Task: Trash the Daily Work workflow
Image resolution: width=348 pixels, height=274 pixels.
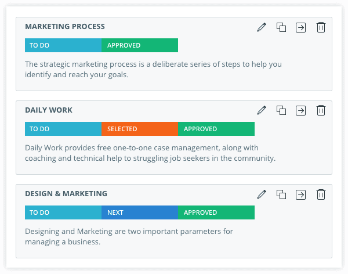Action: [321, 110]
